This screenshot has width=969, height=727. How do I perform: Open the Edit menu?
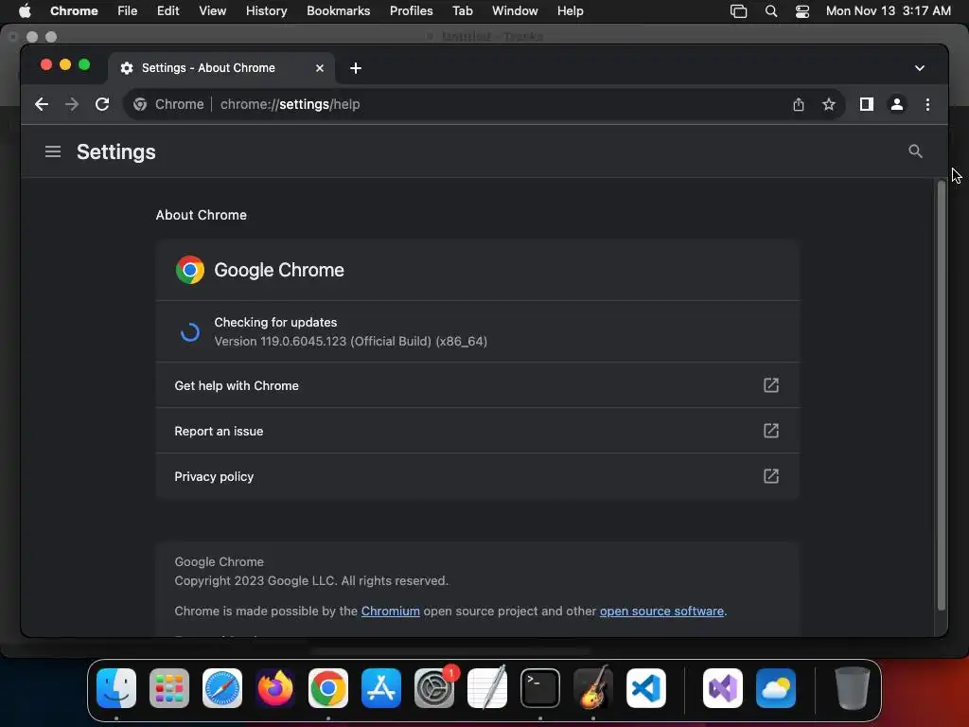point(167,11)
